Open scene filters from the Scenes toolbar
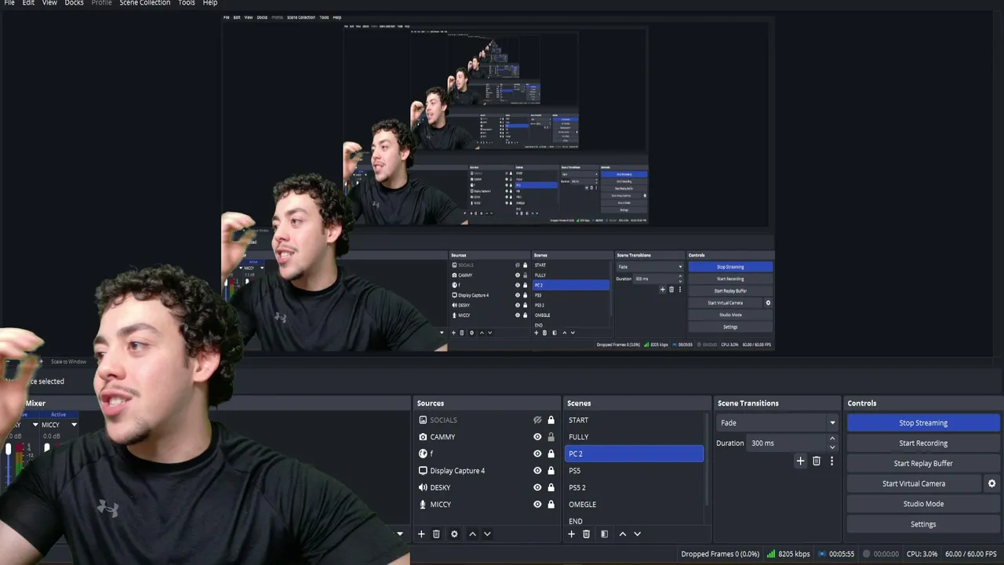The width and height of the screenshot is (1004, 565). pos(604,534)
